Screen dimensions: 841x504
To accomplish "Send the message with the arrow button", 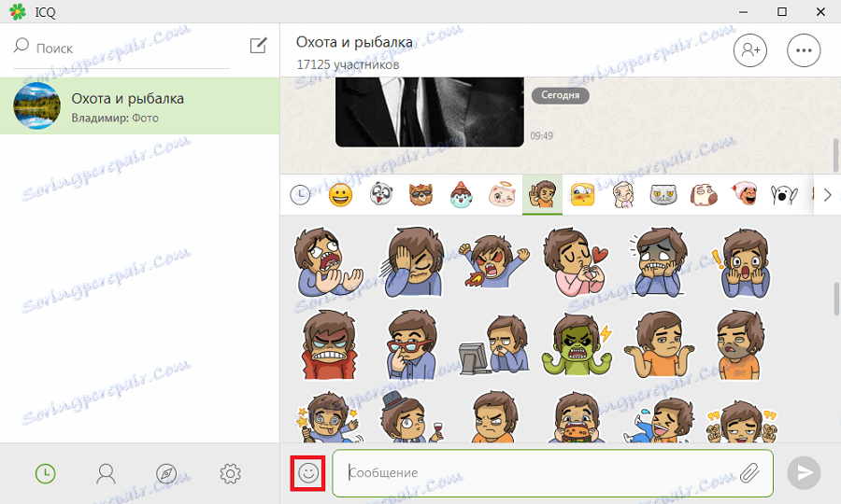I will coord(804,472).
